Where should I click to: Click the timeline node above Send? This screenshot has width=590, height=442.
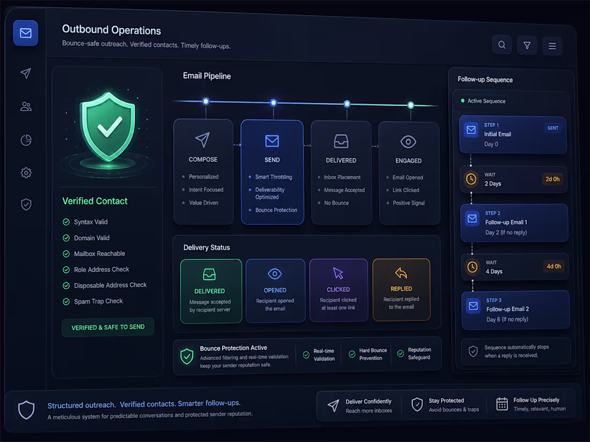pyautogui.click(x=274, y=103)
